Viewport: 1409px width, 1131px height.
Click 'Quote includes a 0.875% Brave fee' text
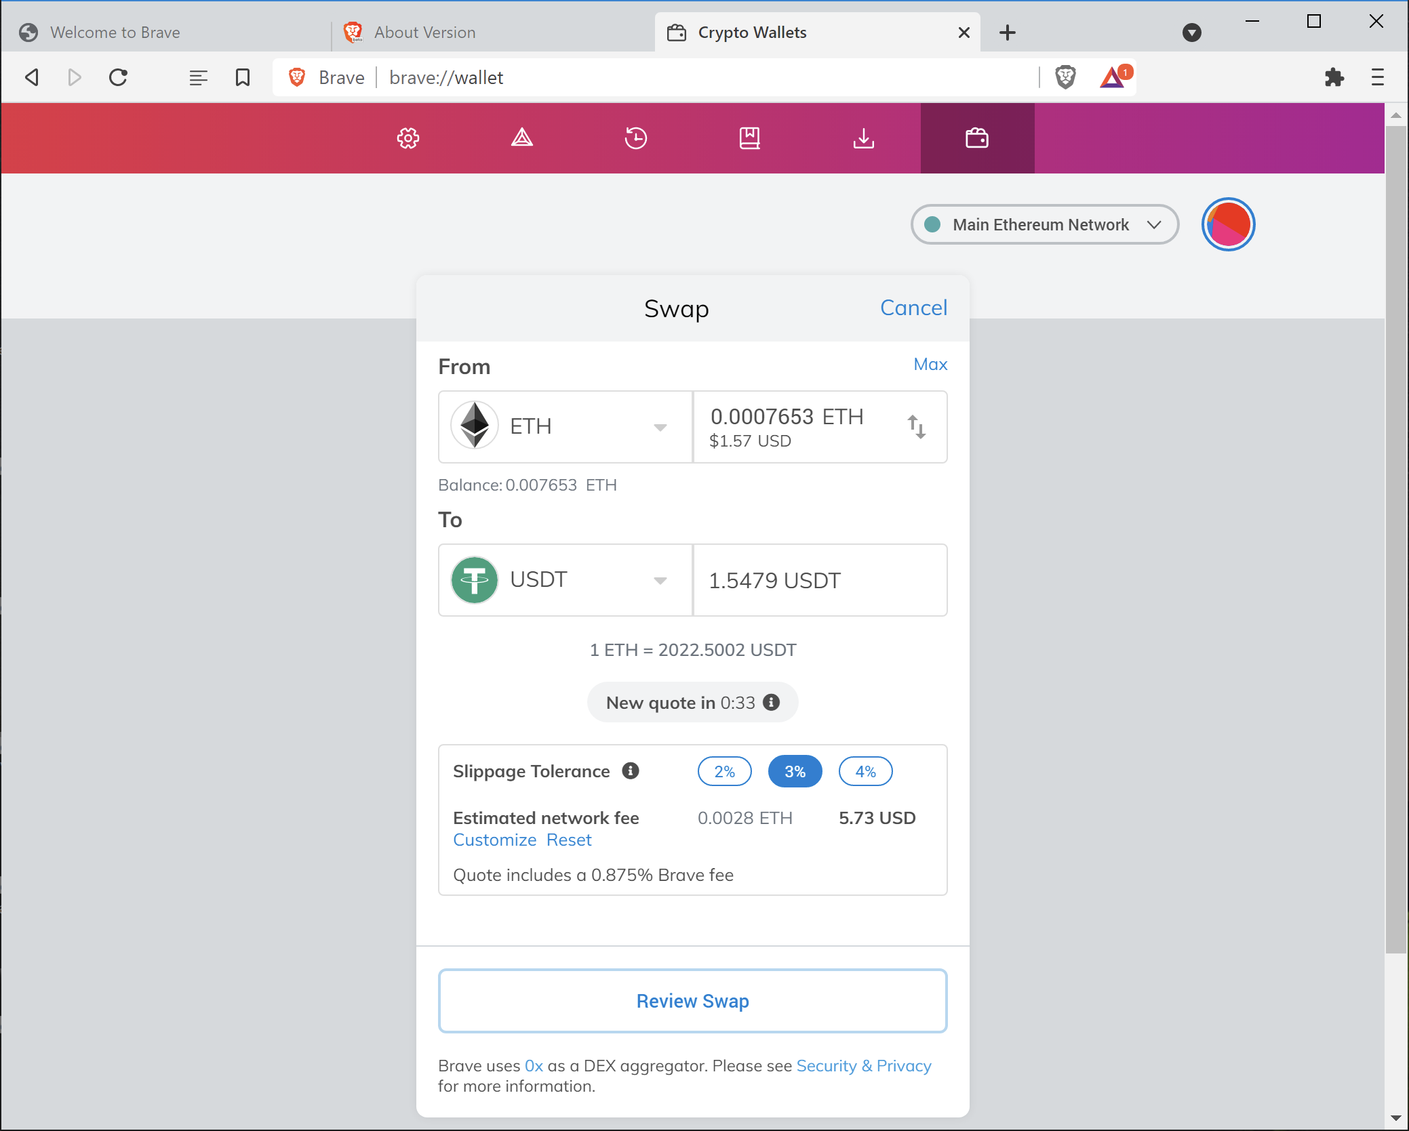coord(593,875)
